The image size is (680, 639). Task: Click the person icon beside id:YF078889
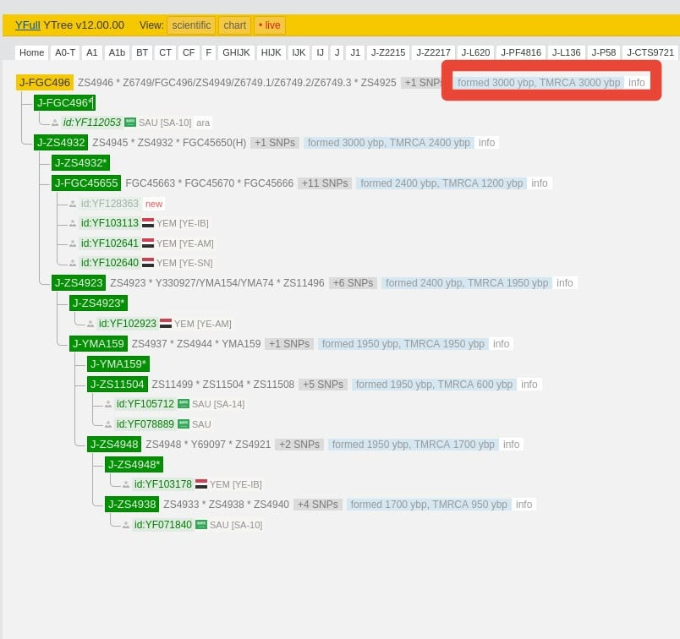pos(108,424)
